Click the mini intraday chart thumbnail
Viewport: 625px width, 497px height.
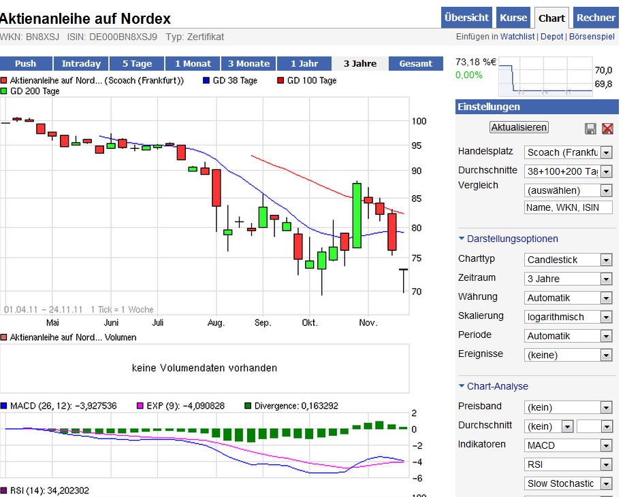pos(545,77)
